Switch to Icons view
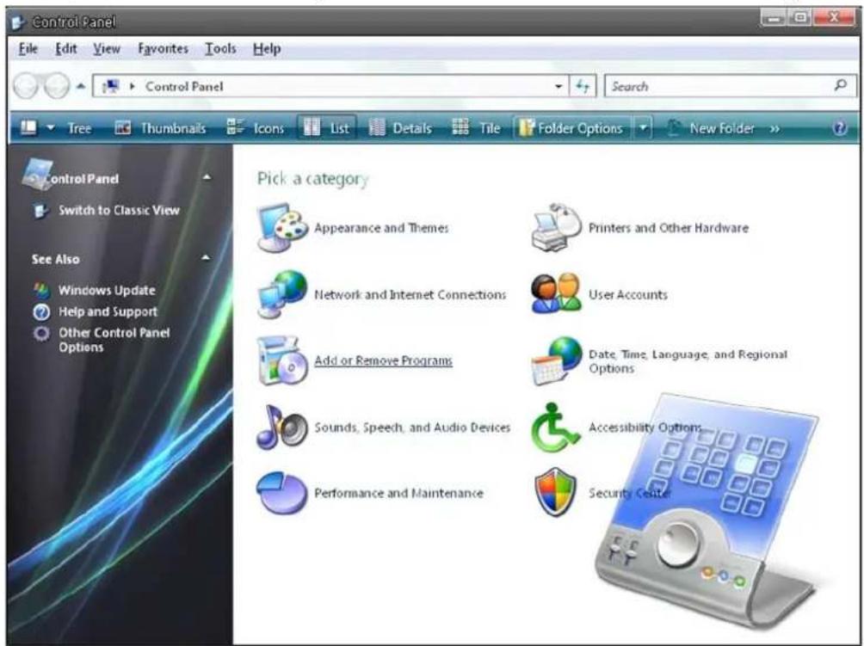Image resolution: width=864 pixels, height=646 pixels. [255, 128]
